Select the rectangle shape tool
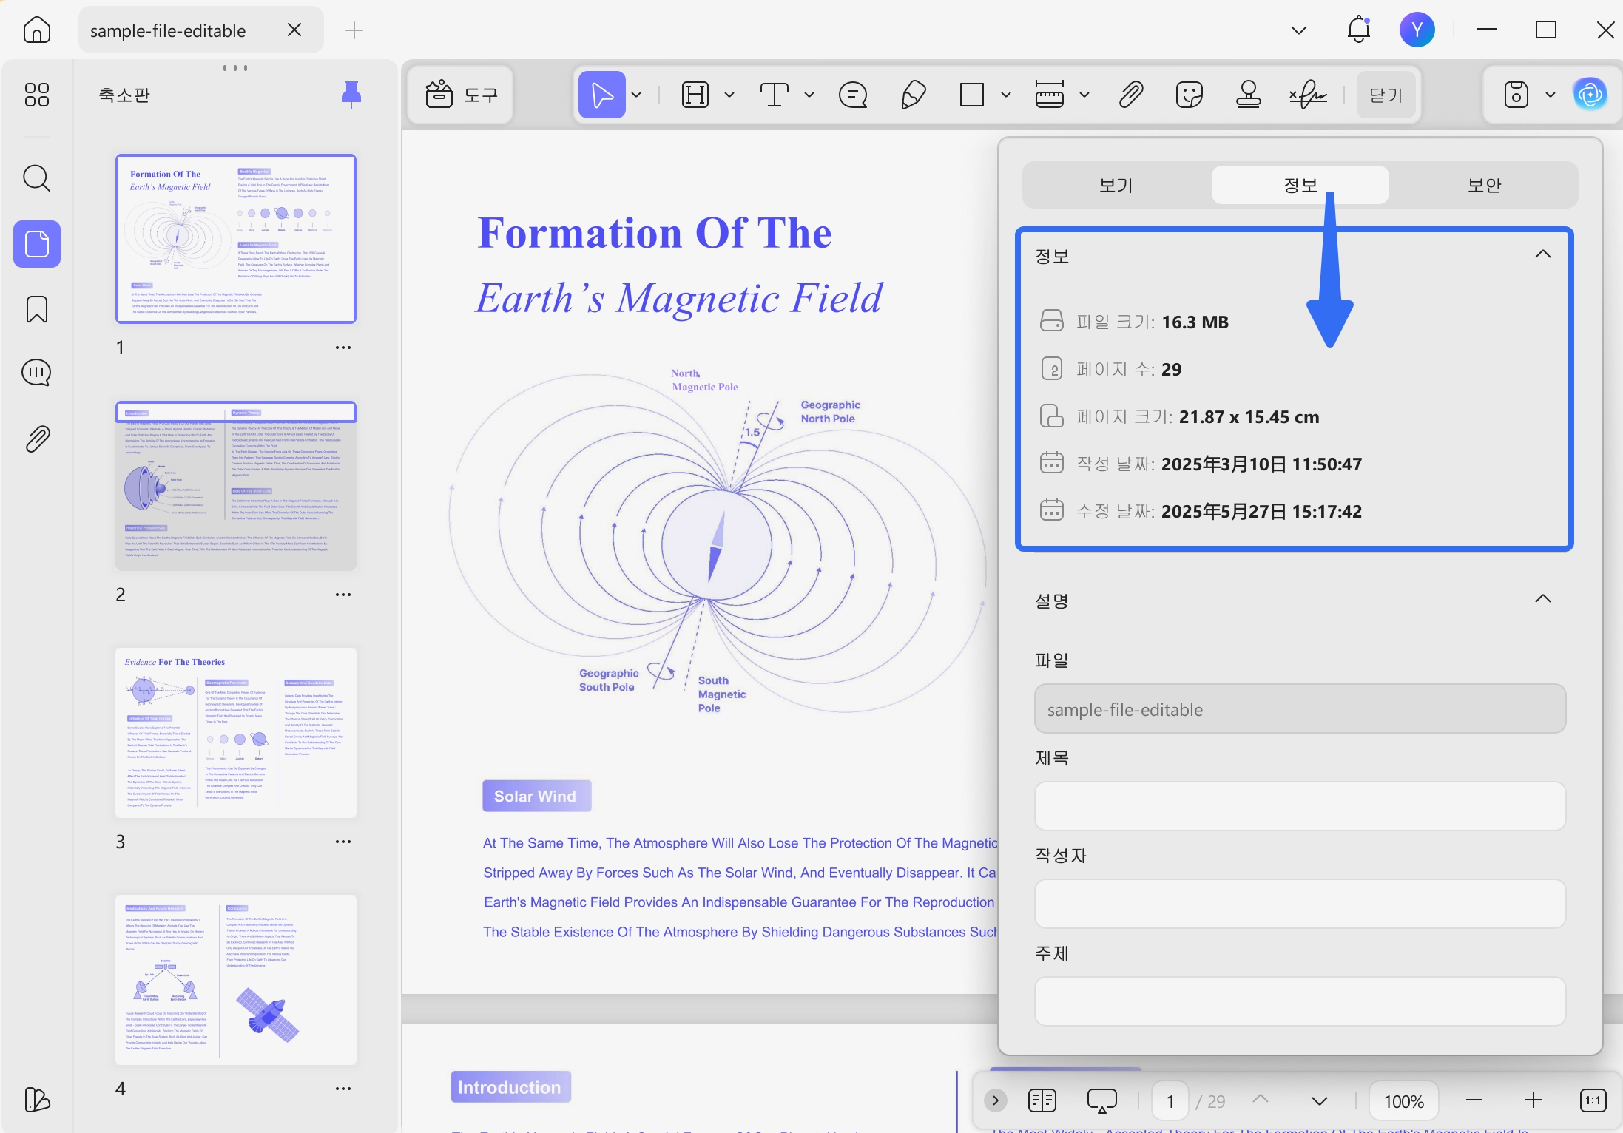1623x1133 pixels. pyautogui.click(x=972, y=95)
